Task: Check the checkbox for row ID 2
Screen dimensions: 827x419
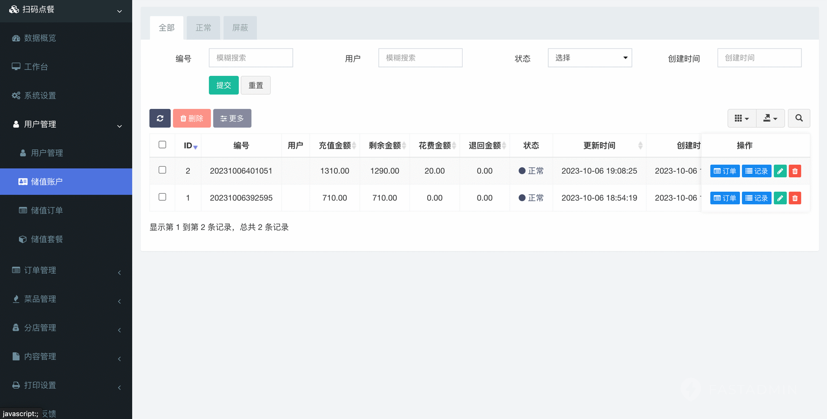Action: [162, 170]
